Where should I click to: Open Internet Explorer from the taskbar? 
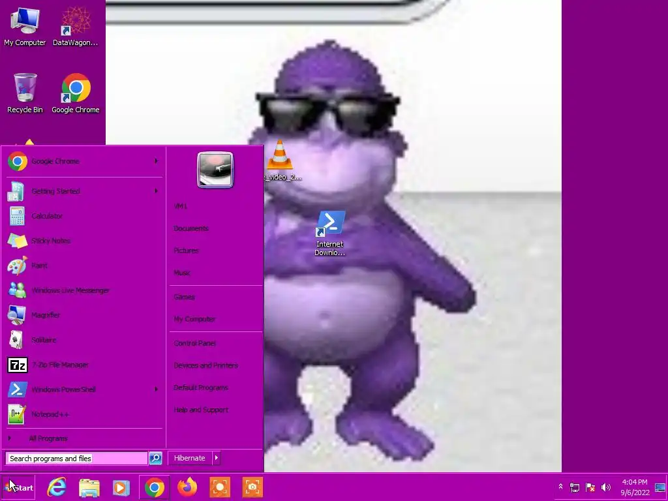(x=56, y=487)
